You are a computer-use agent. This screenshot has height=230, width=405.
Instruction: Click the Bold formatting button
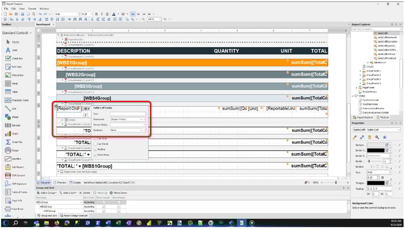point(96,14)
